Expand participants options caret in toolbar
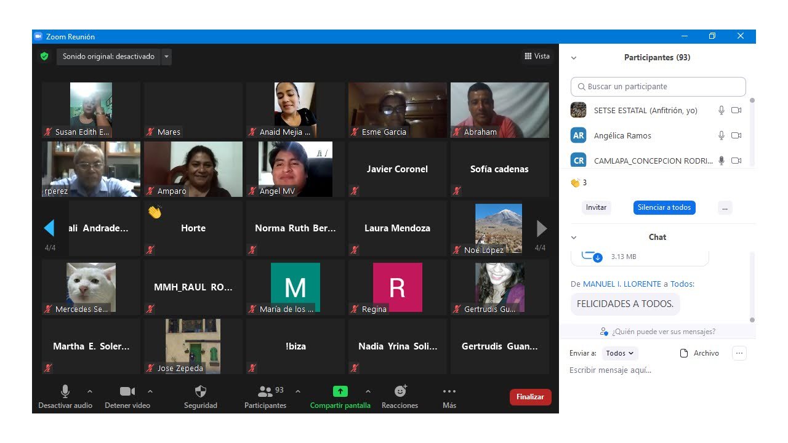This screenshot has height=443, width=788. point(298,391)
